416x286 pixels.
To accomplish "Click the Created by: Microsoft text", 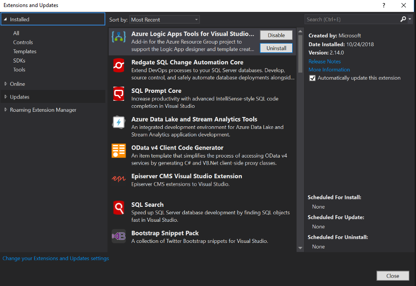I will coord(334,36).
